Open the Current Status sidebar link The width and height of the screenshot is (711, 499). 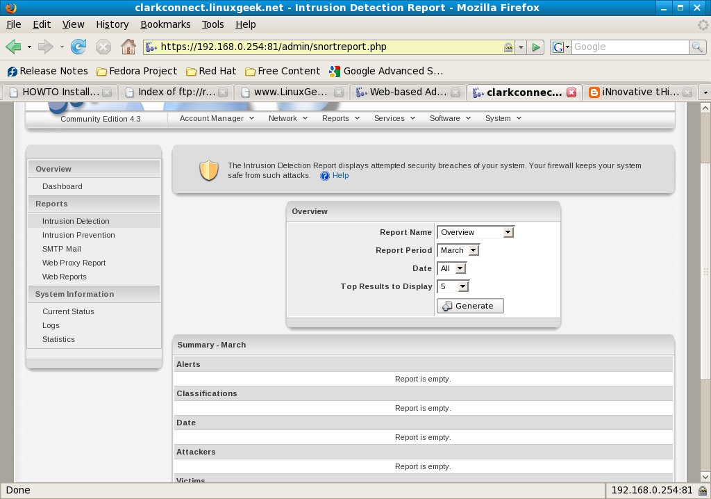coord(69,311)
